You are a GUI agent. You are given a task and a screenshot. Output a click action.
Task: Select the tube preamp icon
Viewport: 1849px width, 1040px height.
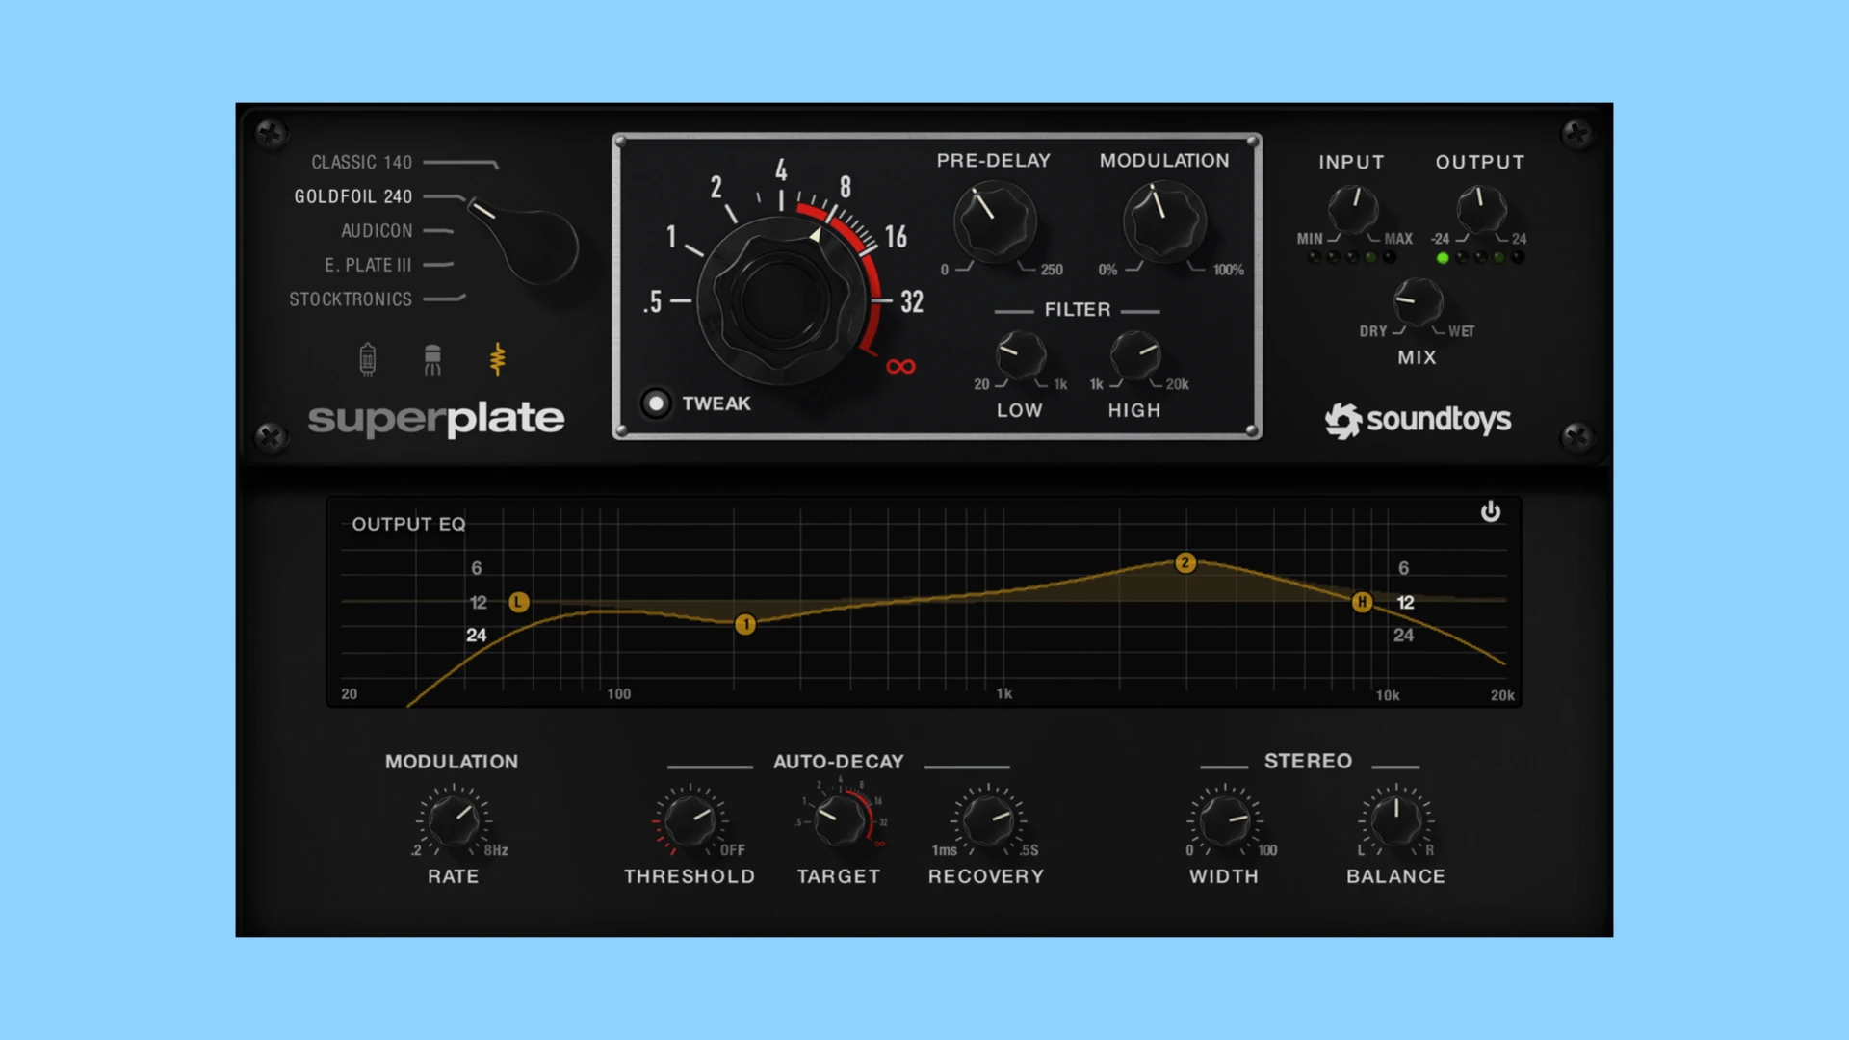[367, 359]
